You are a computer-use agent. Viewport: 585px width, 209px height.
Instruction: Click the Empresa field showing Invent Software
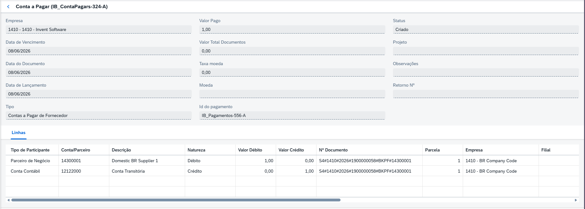click(99, 29)
